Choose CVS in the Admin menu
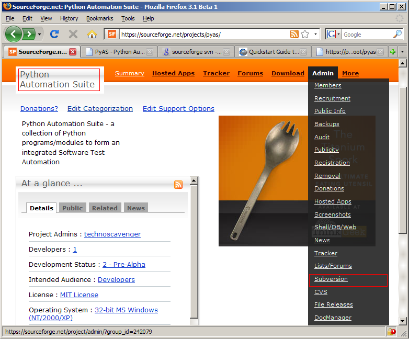Viewport: 409px width, 339px height. click(321, 292)
